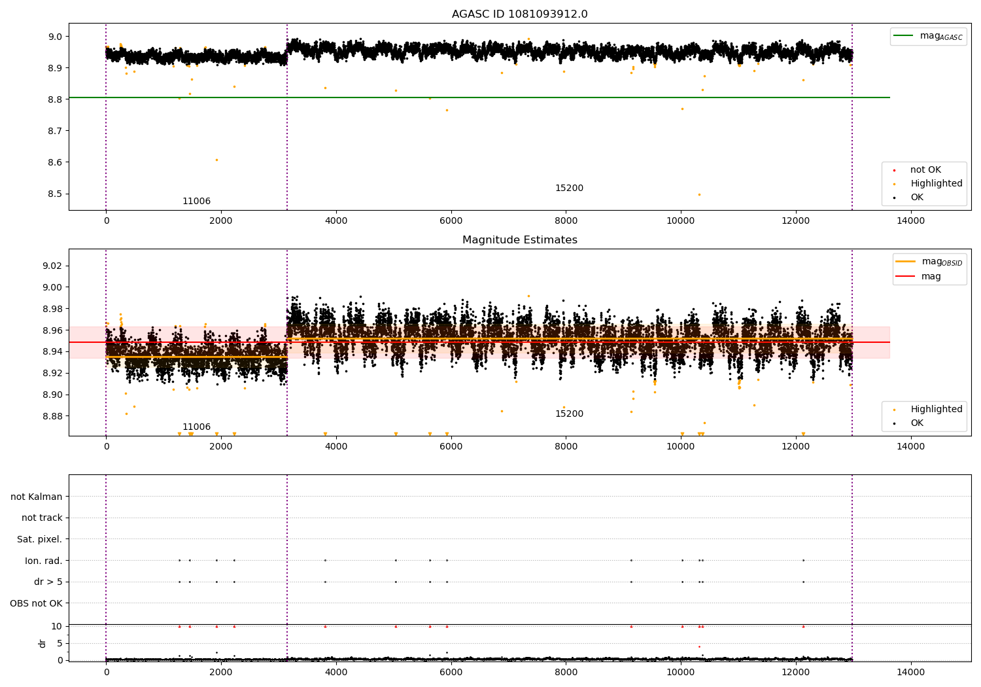981x687 pixels.
Task: Click the '15200' obsid label in middle plot
Action: click(x=569, y=414)
